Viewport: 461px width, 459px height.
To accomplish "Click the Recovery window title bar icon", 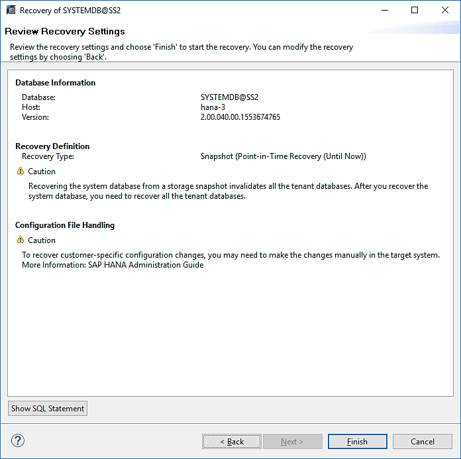I will tap(11, 10).
